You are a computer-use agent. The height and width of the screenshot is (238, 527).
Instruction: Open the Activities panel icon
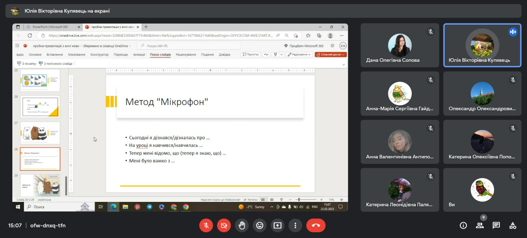513,225
